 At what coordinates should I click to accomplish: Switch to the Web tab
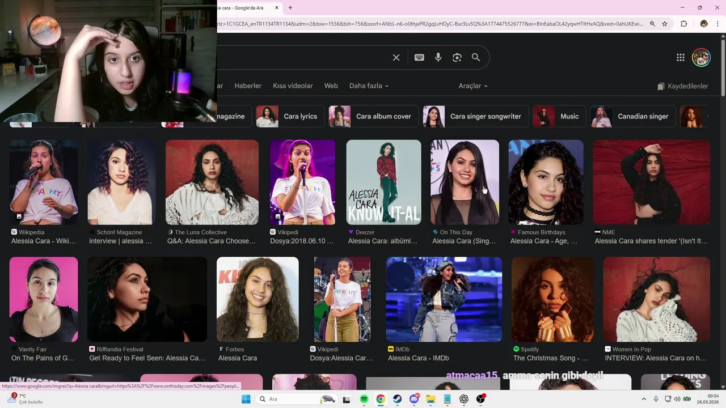tap(331, 86)
